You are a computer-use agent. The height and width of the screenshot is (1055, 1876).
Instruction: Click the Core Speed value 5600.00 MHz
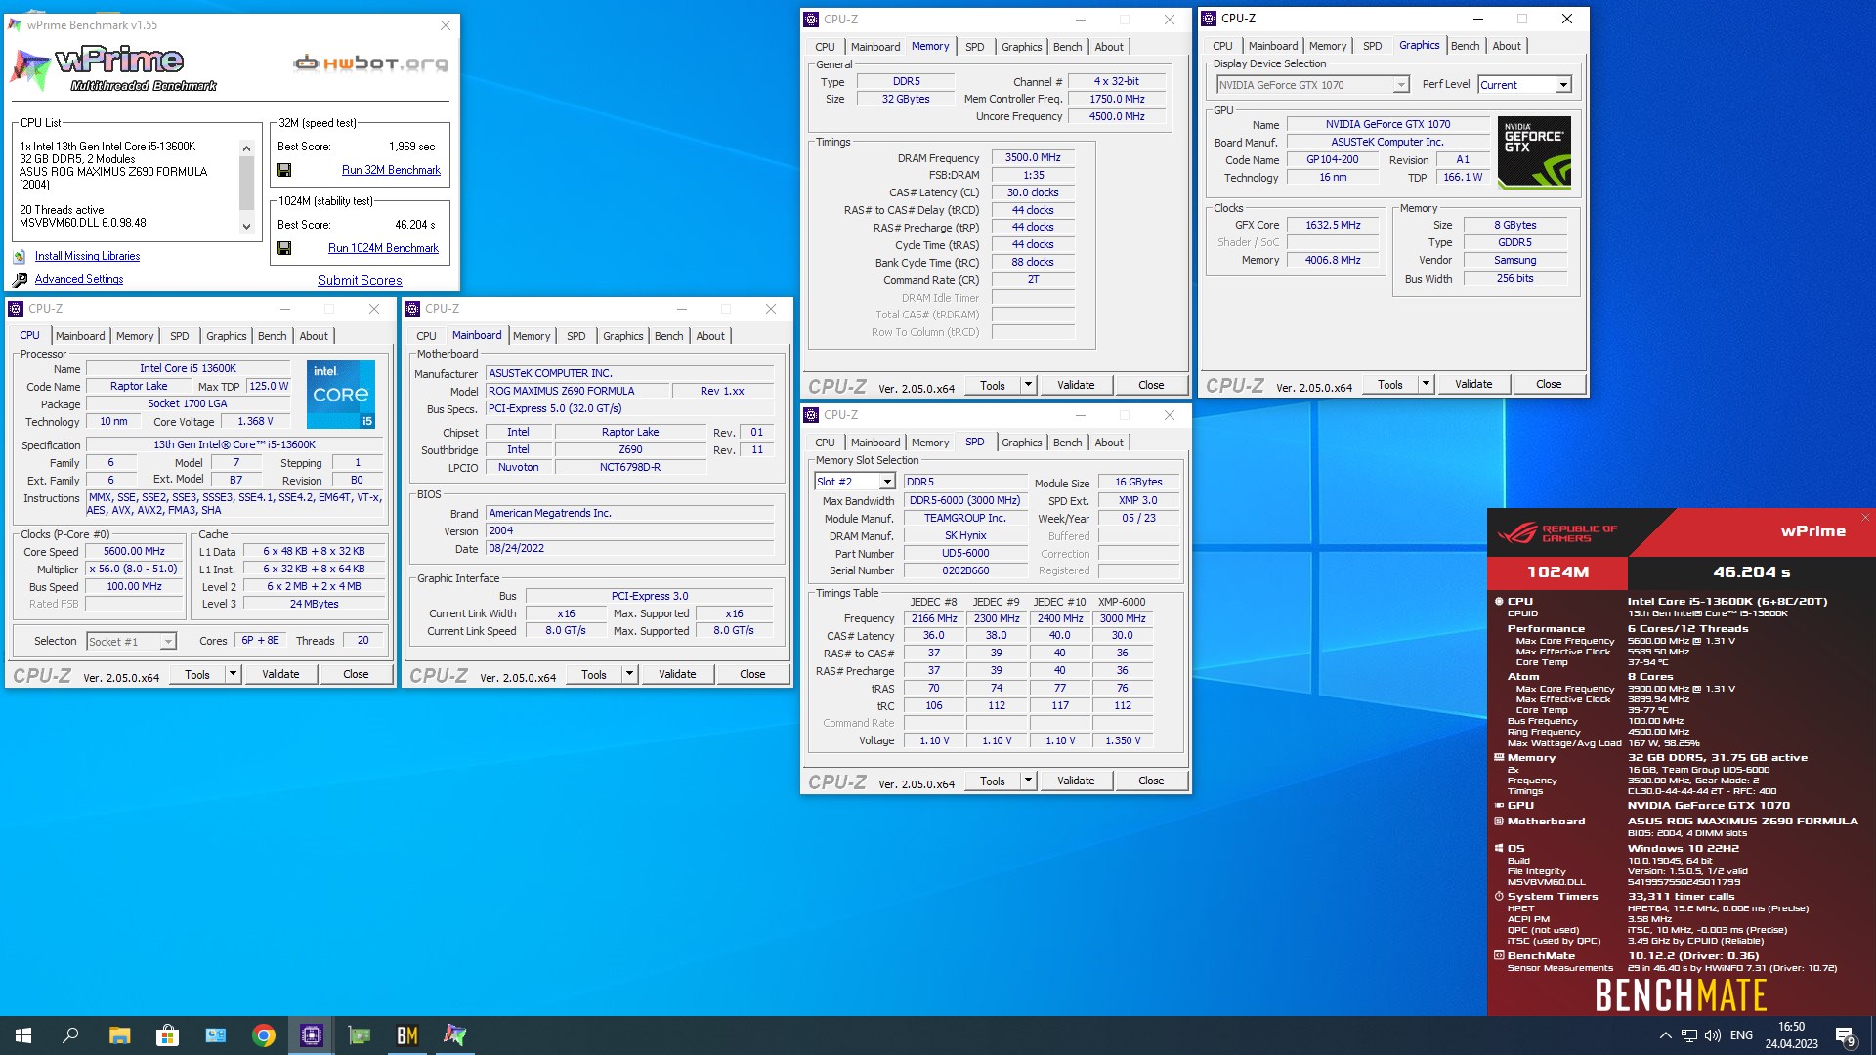(x=135, y=551)
